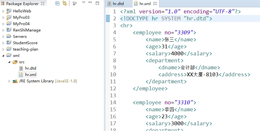Place cursor in the DOCTYPE declaration line

pyautogui.click(x=166, y=18)
